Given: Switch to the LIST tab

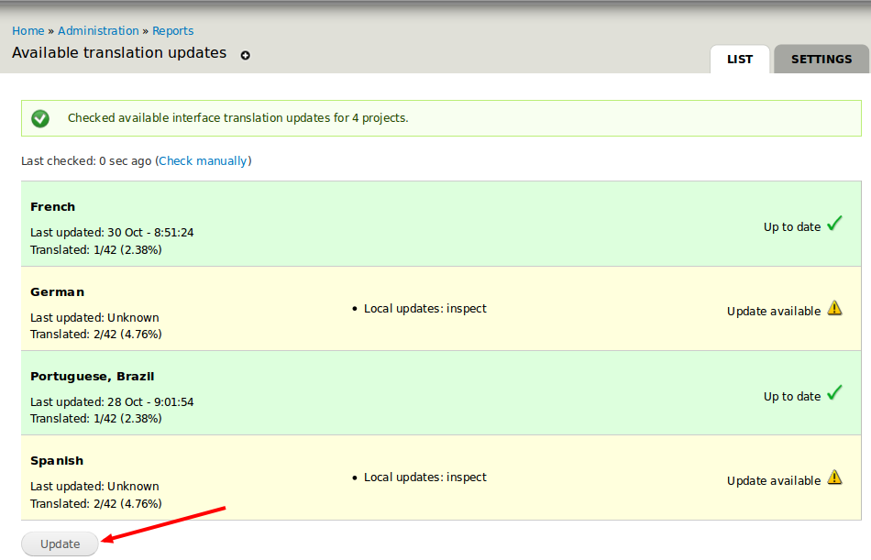Looking at the screenshot, I should pyautogui.click(x=740, y=60).
